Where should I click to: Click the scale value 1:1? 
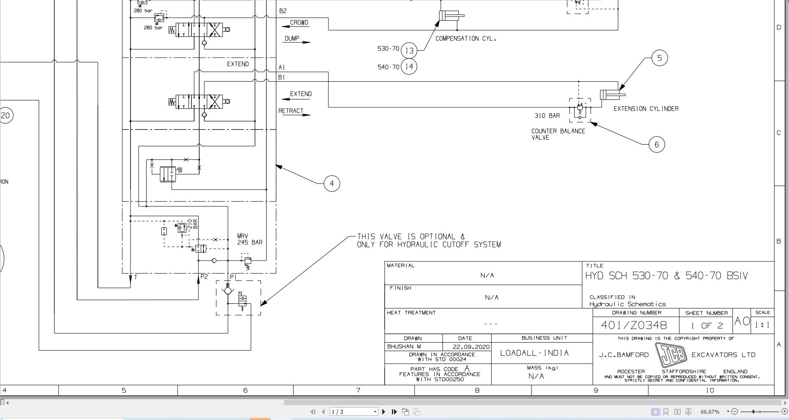point(762,325)
